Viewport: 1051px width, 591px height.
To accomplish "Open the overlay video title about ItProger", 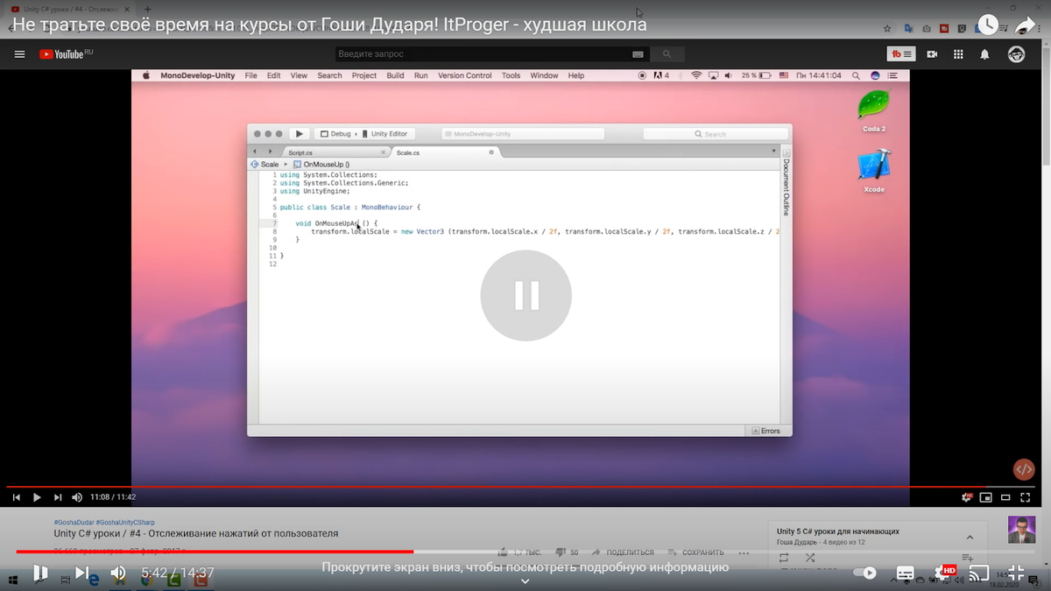I will pyautogui.click(x=329, y=25).
